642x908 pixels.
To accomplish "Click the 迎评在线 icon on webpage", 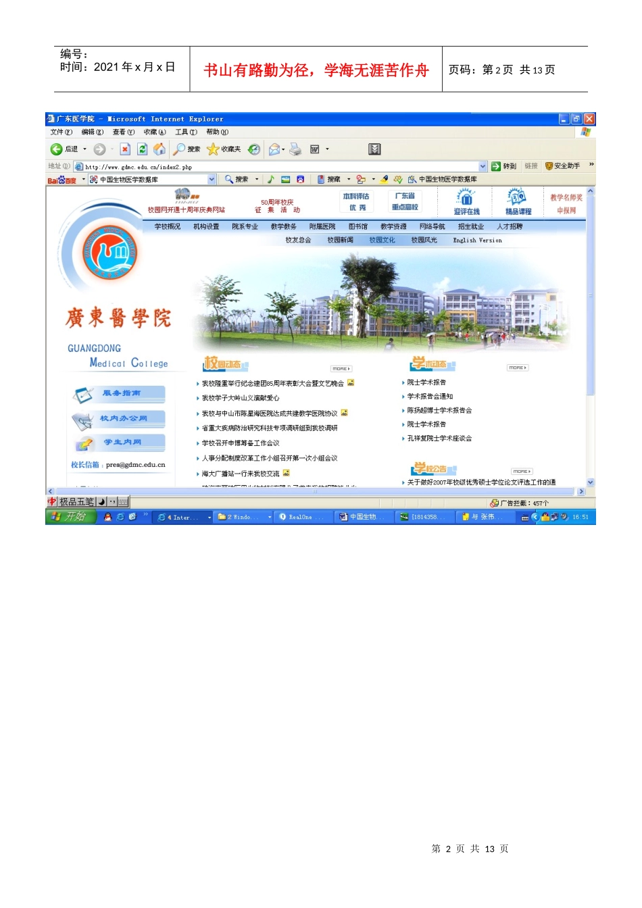I will pyautogui.click(x=466, y=202).
